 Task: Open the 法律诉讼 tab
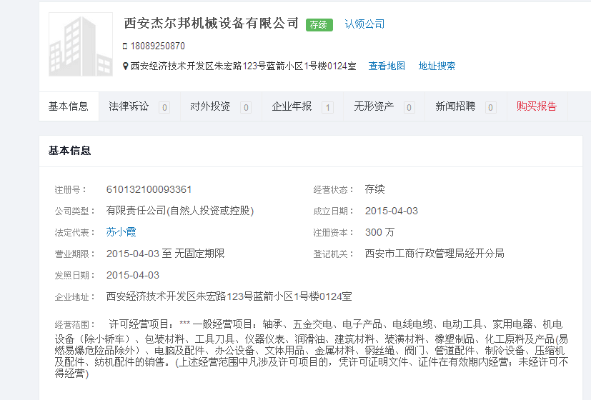point(129,106)
